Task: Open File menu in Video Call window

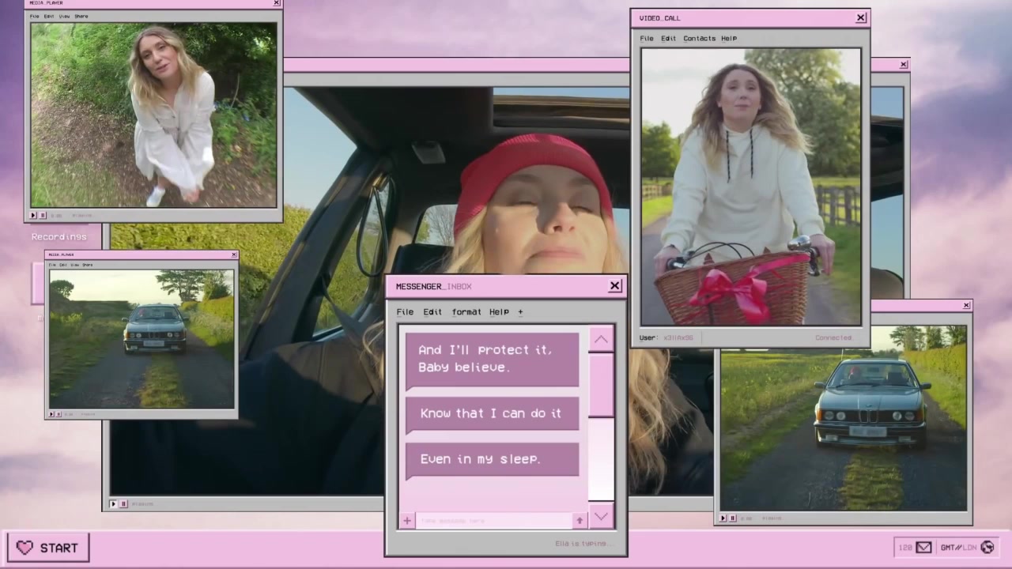Action: (x=647, y=38)
